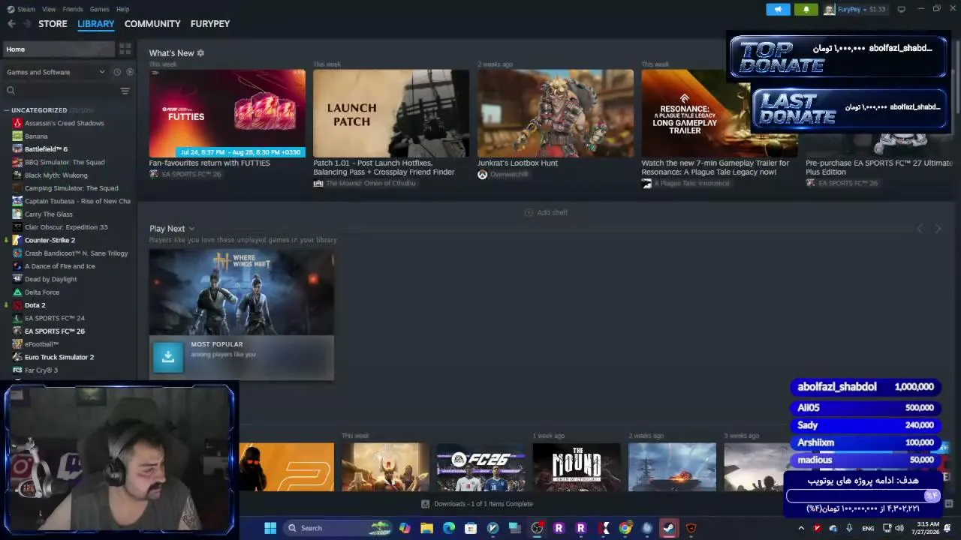The width and height of the screenshot is (961, 540).
Task: Go to the Store tab
Action: click(53, 24)
